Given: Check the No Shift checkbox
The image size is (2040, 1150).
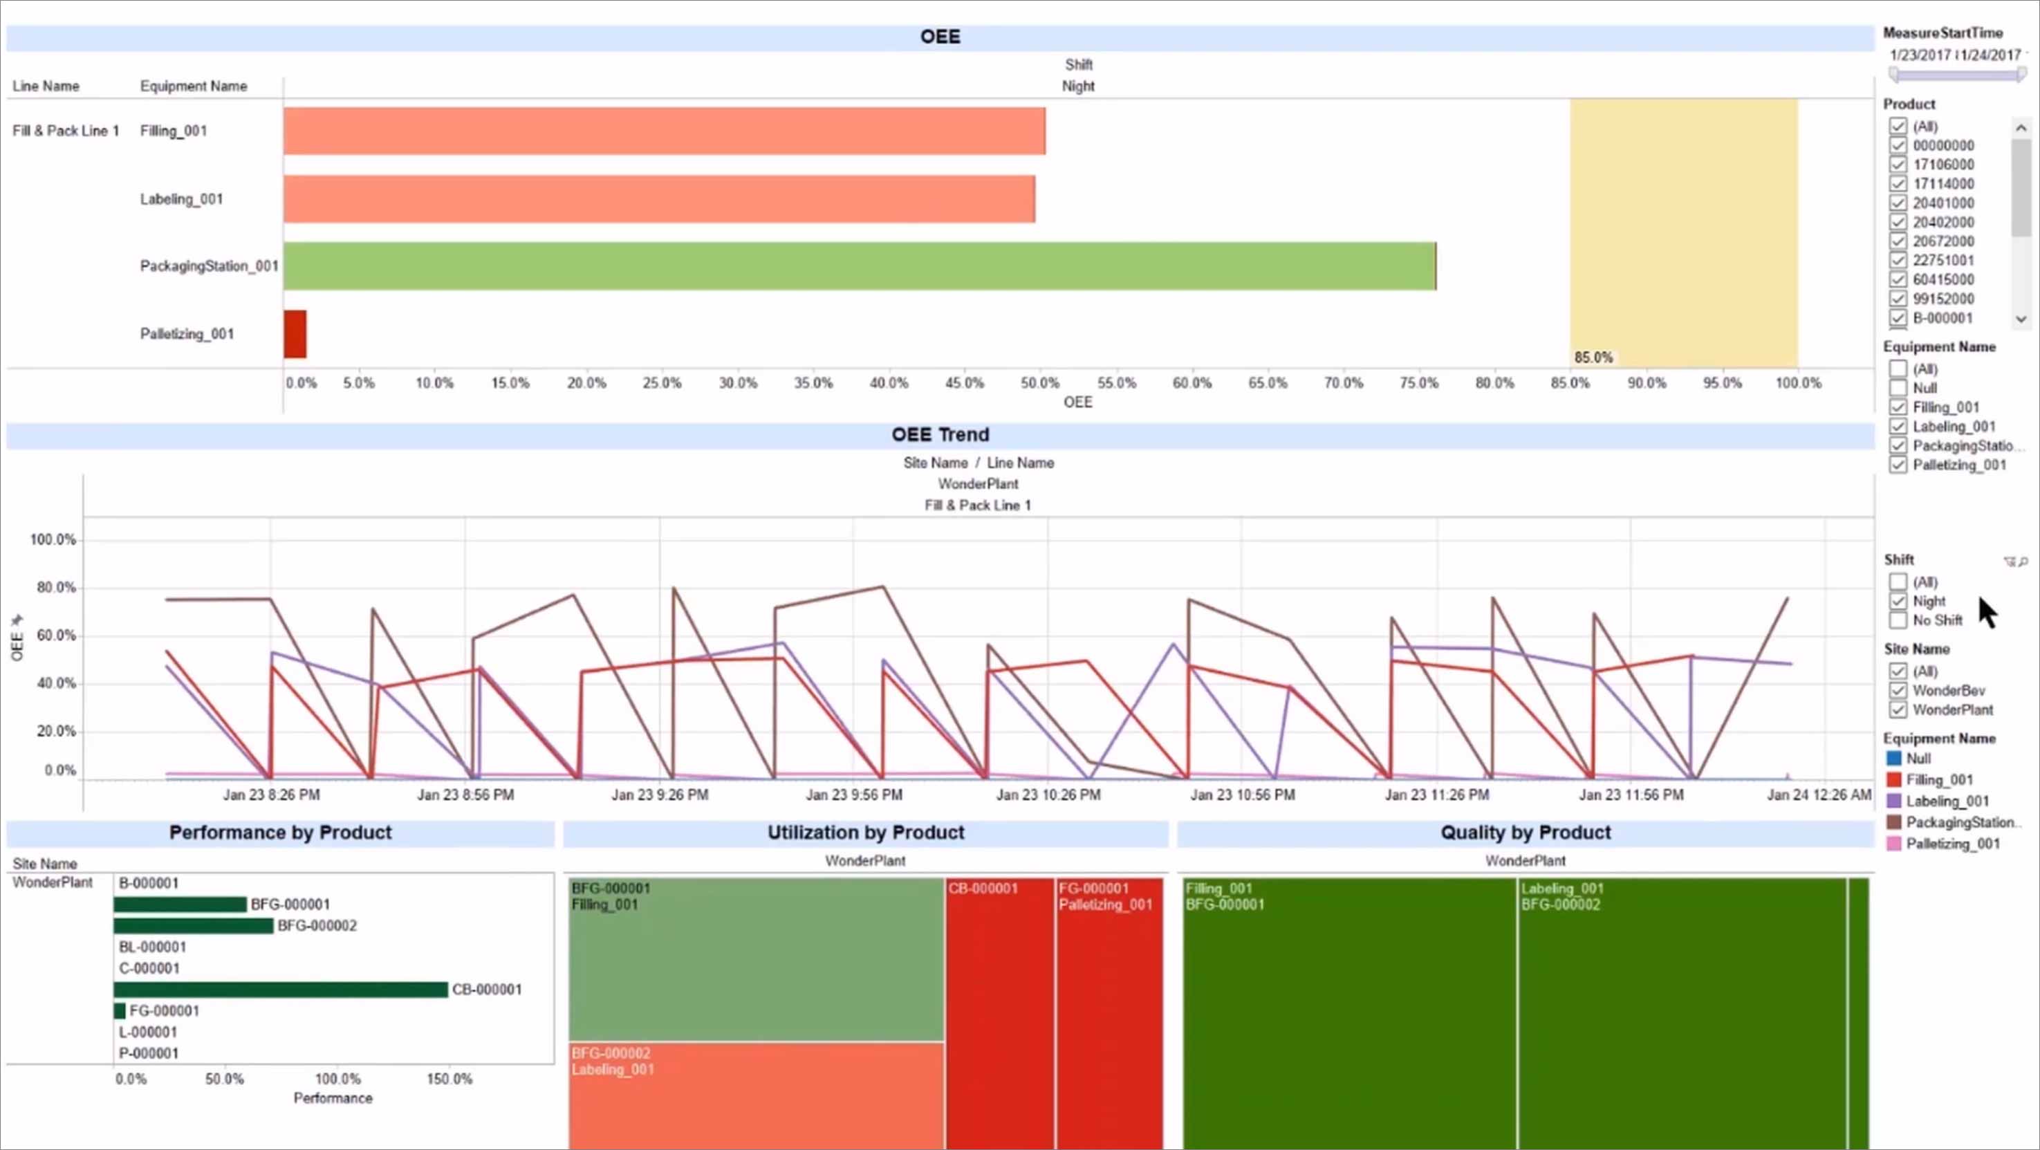Looking at the screenshot, I should tap(1898, 620).
